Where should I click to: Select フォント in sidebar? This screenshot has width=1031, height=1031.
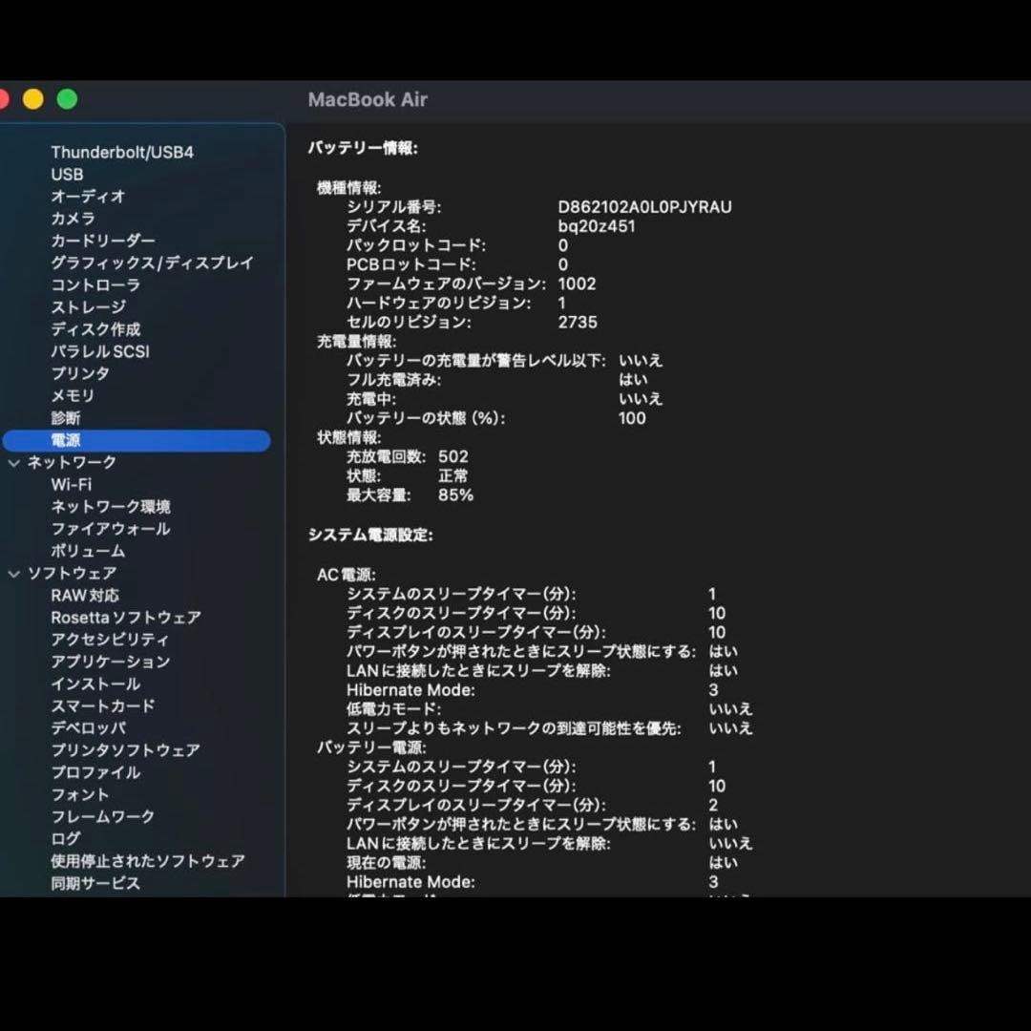[80, 795]
